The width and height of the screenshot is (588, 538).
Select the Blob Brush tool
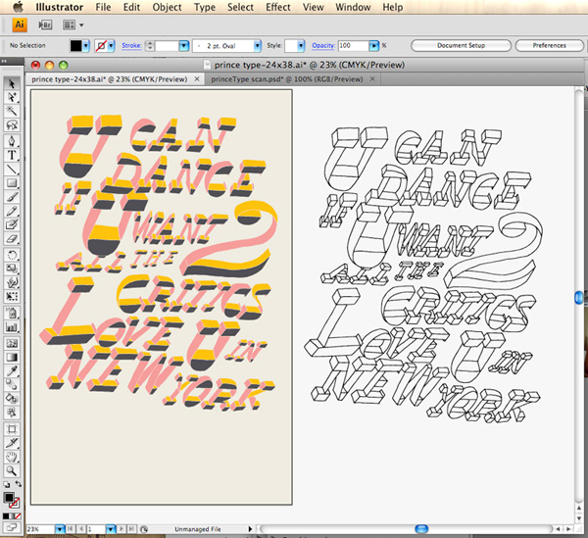point(12,224)
